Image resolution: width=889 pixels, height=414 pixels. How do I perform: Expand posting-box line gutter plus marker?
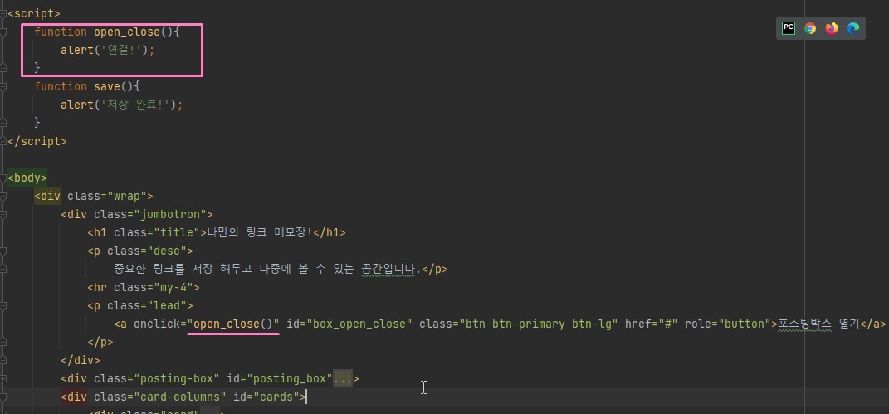pyautogui.click(x=2, y=378)
